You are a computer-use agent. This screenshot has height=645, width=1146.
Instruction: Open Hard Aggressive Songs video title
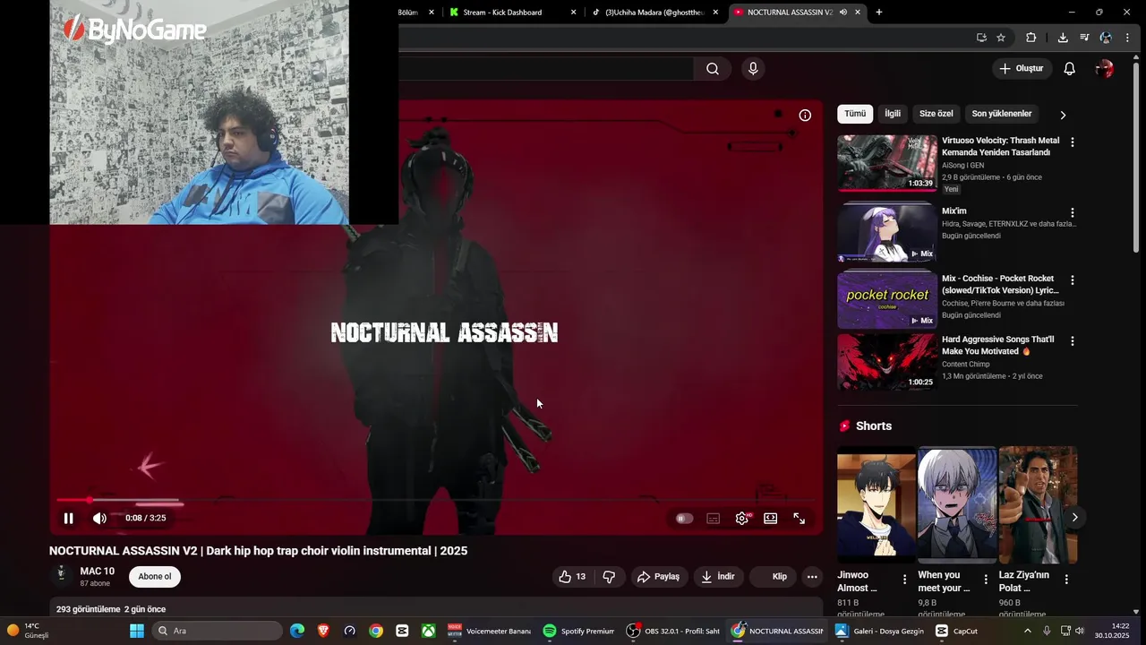[x=997, y=346]
